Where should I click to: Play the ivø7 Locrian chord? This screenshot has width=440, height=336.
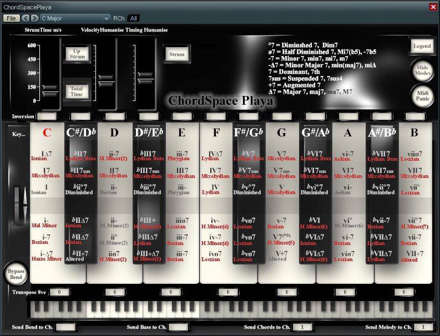211,256
